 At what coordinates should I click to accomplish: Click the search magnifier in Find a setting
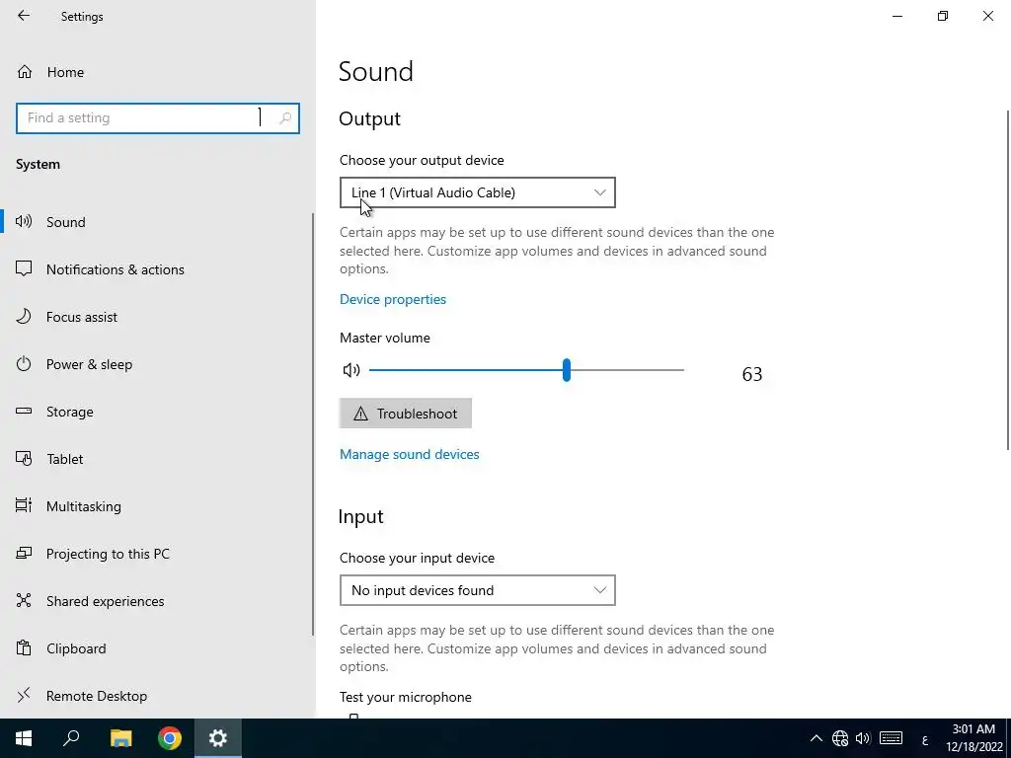pos(285,118)
